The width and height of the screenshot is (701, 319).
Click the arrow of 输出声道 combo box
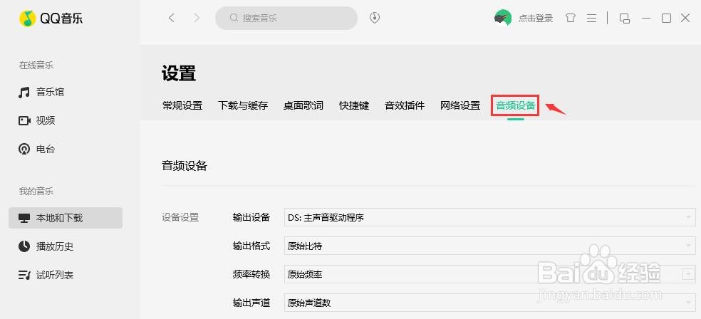[x=688, y=303]
